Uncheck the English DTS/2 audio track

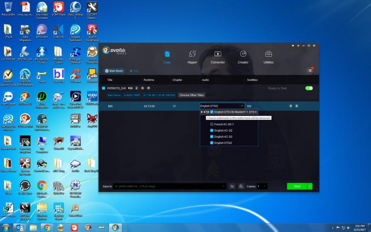[212, 143]
